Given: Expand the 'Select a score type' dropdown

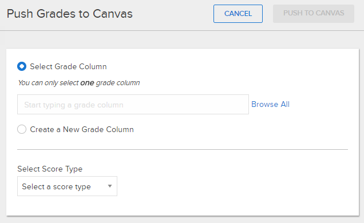Looking at the screenshot, I should (67, 186).
